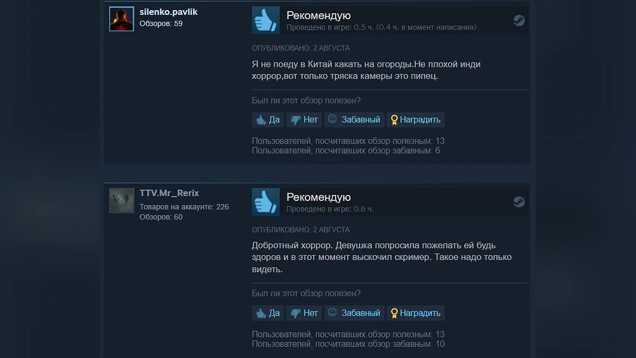Screen dimensions: 636x358
Task: Vote "Нет" on silenko.pavlik's review
Action: pyautogui.click(x=304, y=120)
